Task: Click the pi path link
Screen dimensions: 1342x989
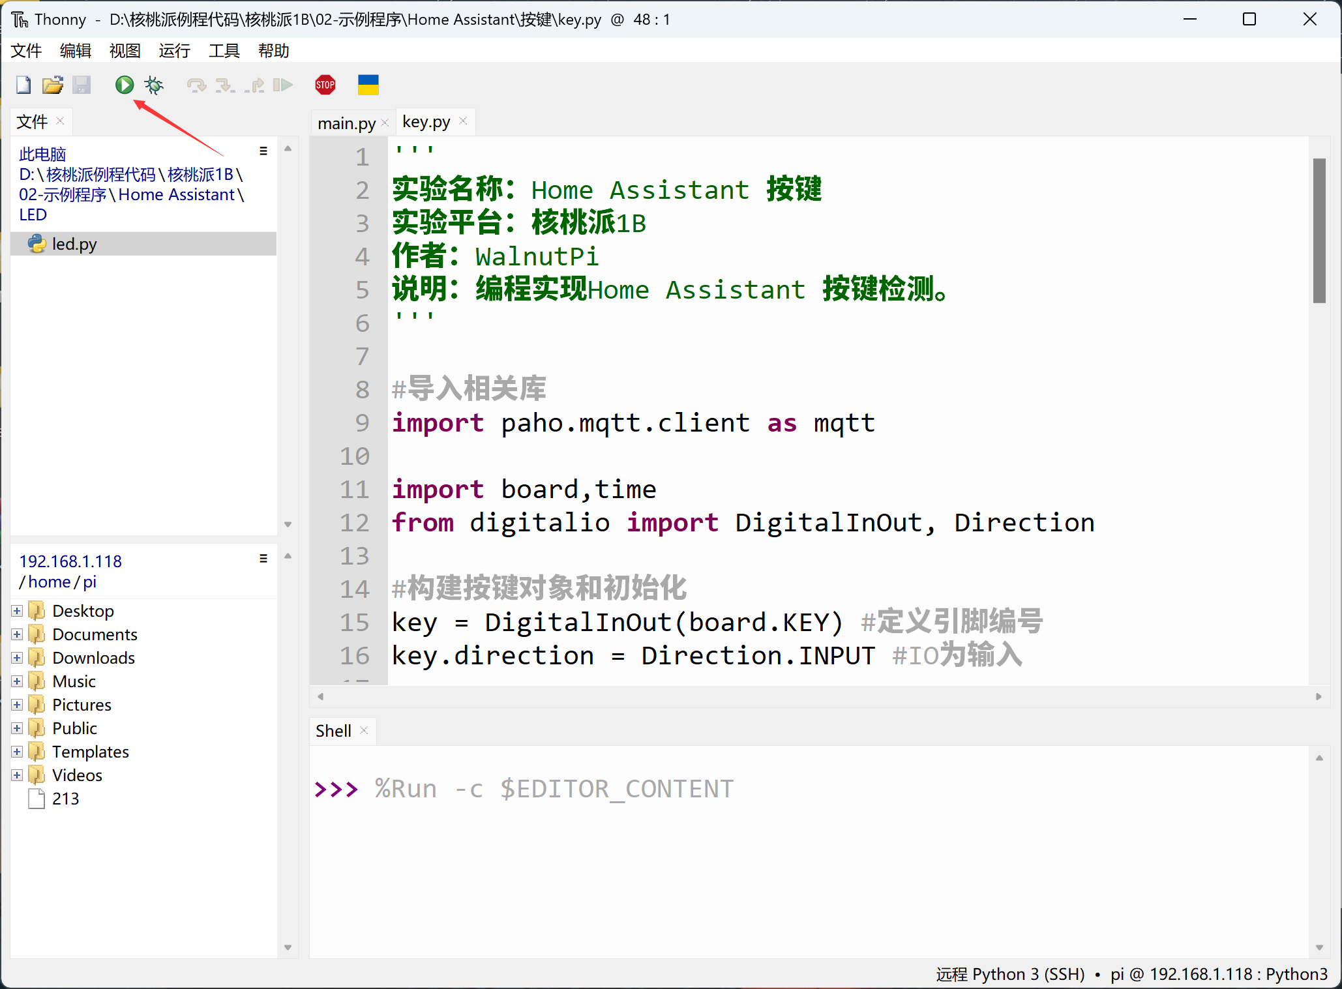Action: [90, 582]
